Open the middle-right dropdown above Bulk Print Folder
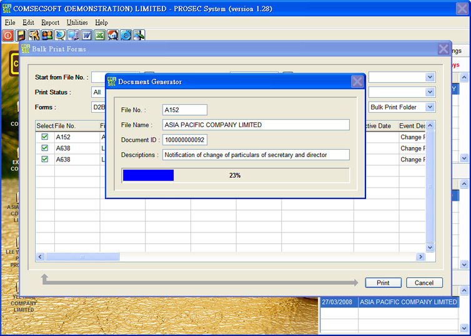 coord(430,92)
